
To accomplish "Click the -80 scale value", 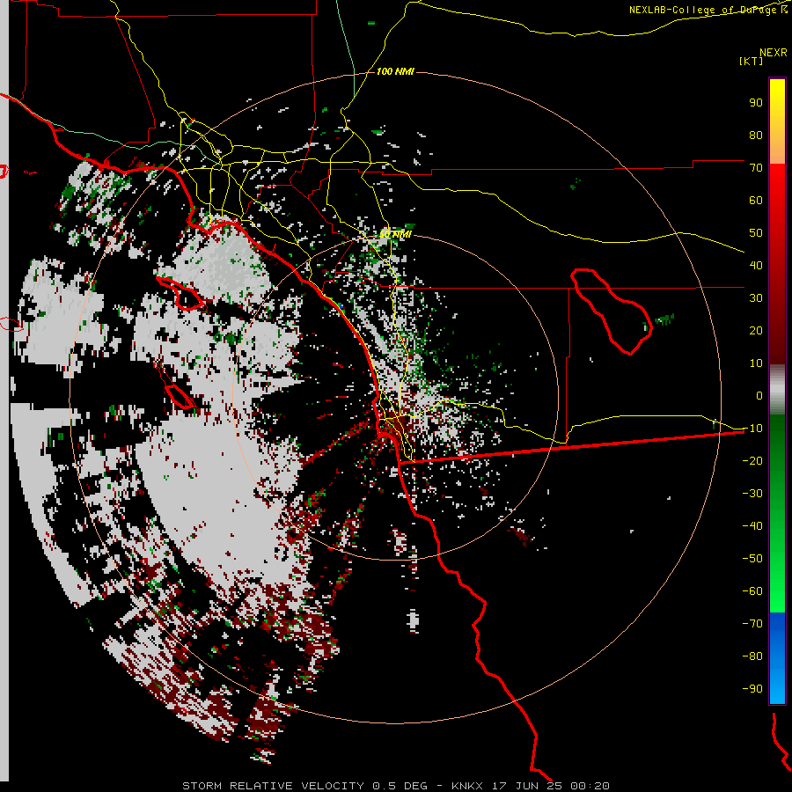I will click(x=752, y=656).
